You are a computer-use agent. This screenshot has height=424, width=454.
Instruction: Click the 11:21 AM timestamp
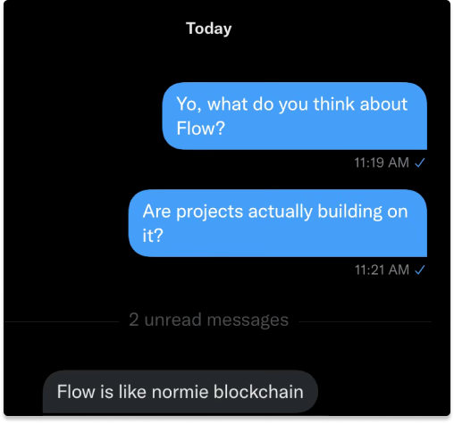coord(382,270)
